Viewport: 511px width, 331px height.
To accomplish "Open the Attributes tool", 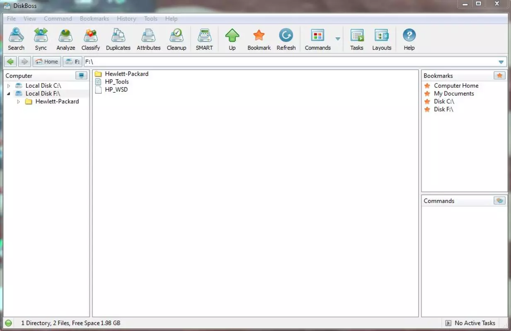I will point(148,39).
